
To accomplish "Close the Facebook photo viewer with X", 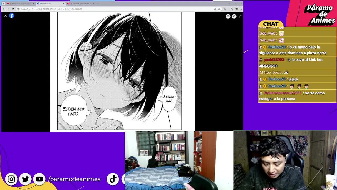I will (x=6, y=16).
